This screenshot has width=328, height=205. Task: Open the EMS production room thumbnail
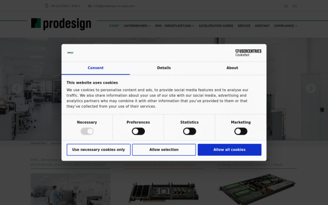[71, 189]
